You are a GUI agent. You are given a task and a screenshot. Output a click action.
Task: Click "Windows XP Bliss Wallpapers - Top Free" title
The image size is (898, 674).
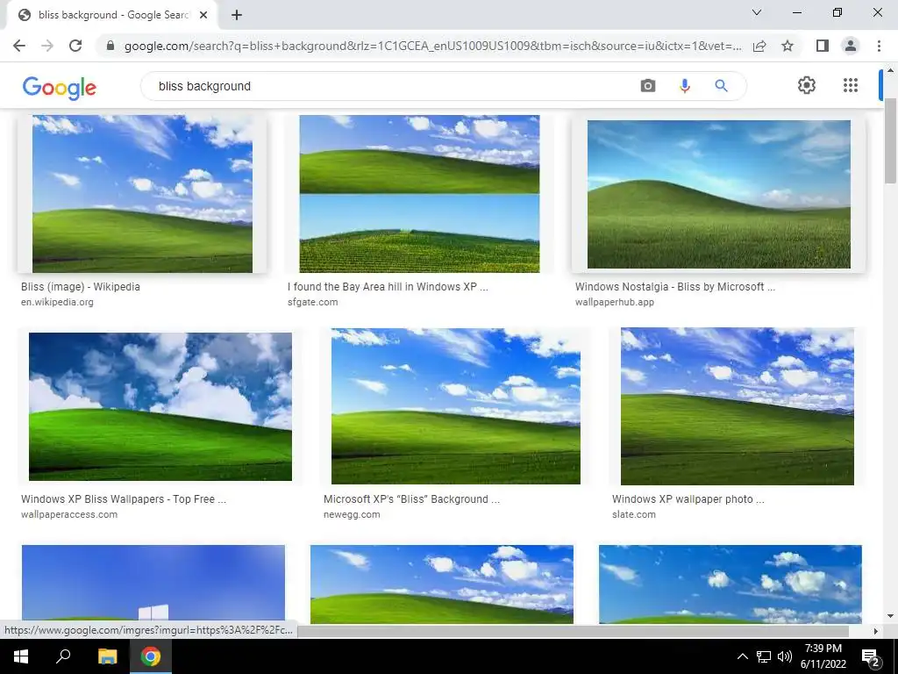(123, 499)
